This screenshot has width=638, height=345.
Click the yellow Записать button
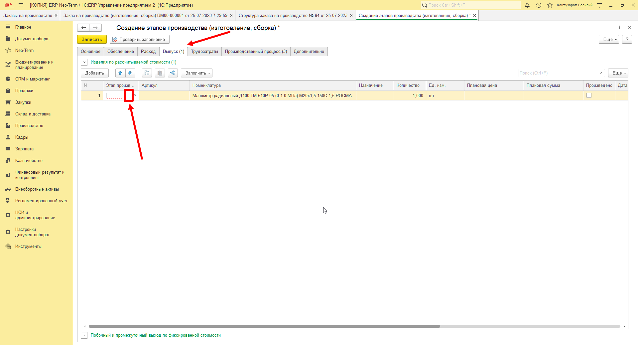(x=92, y=39)
